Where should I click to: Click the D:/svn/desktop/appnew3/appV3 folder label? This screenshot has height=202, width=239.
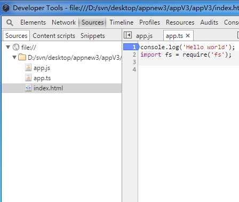(75, 58)
